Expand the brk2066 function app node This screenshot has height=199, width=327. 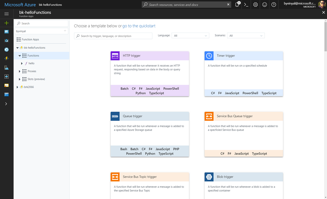tap(17, 87)
